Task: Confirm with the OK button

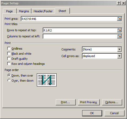Action: click(92, 113)
